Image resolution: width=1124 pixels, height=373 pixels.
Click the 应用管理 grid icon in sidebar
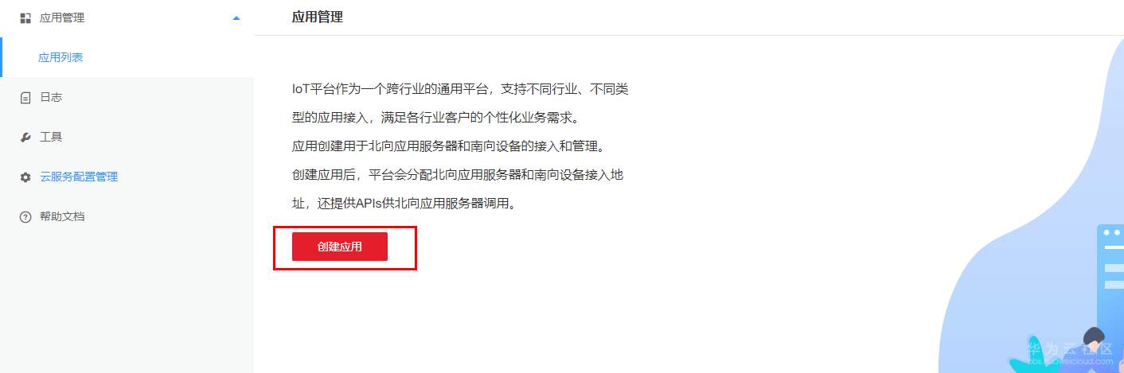[25, 17]
